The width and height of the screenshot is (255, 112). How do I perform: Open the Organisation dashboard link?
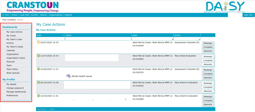point(12,54)
